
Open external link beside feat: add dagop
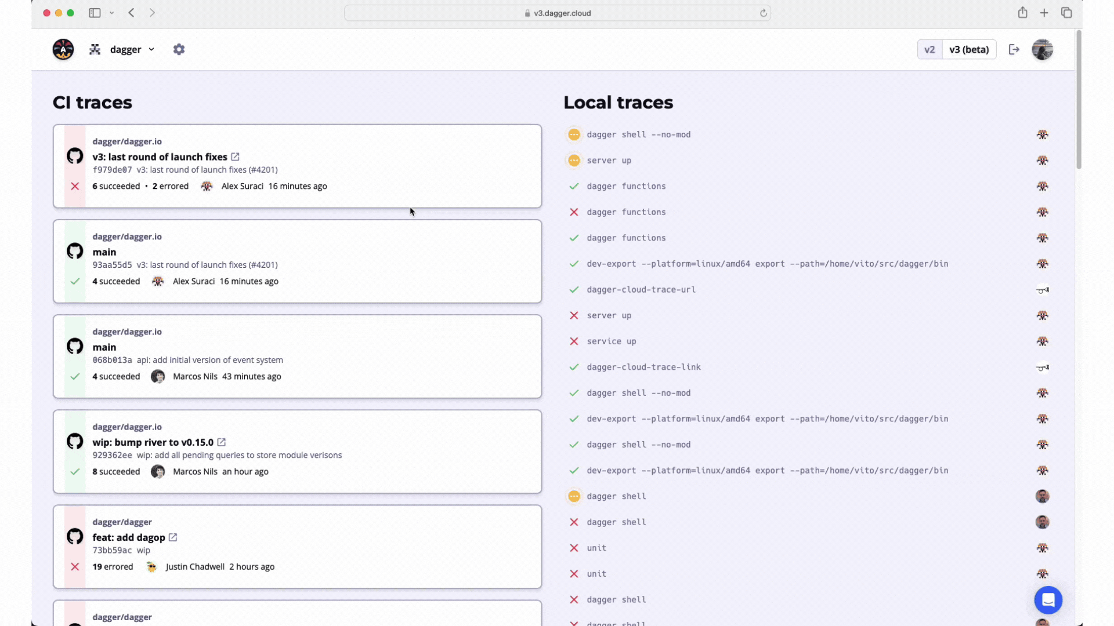(173, 537)
